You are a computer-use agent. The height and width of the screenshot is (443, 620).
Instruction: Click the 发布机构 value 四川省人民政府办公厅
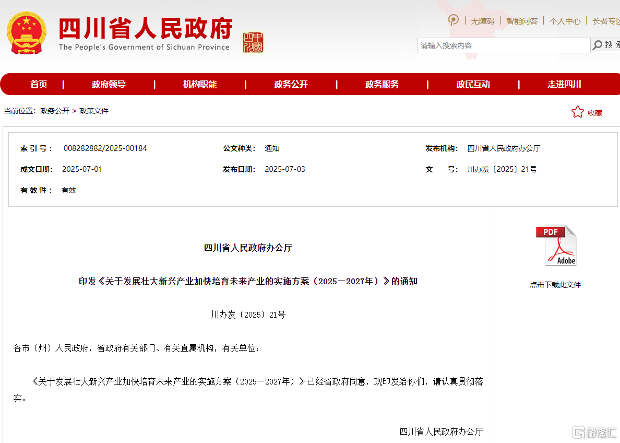tap(504, 148)
